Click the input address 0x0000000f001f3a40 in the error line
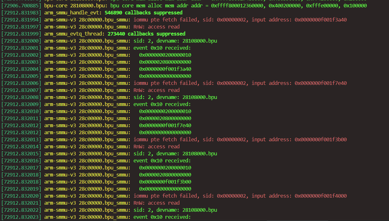 [x=321, y=20]
